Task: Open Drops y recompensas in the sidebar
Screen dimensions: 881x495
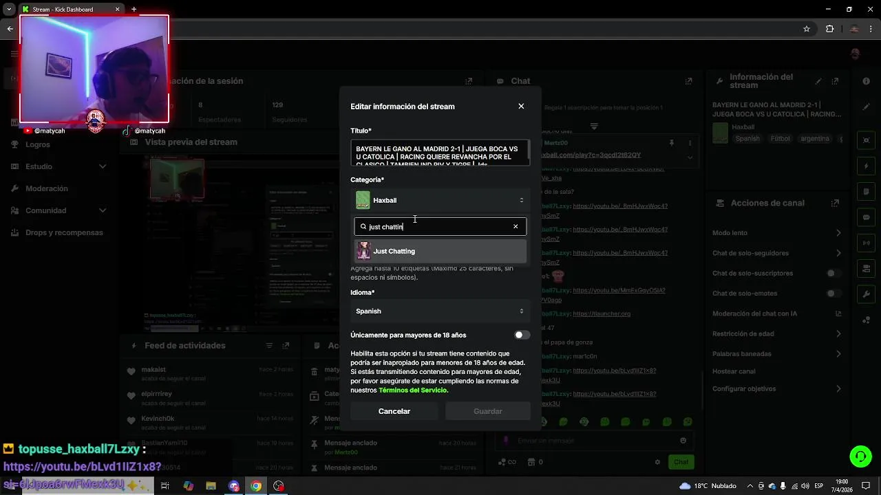Action: point(64,232)
